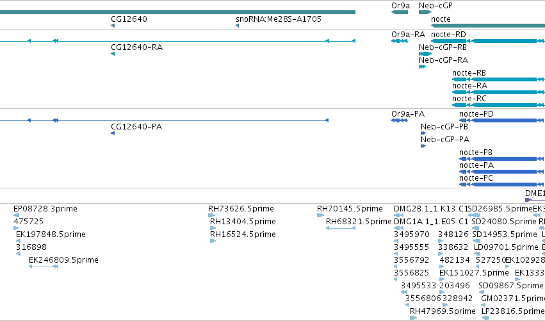The width and height of the screenshot is (545, 321).
Task: Click the LP23816.5prime EST label
Action: point(513,311)
